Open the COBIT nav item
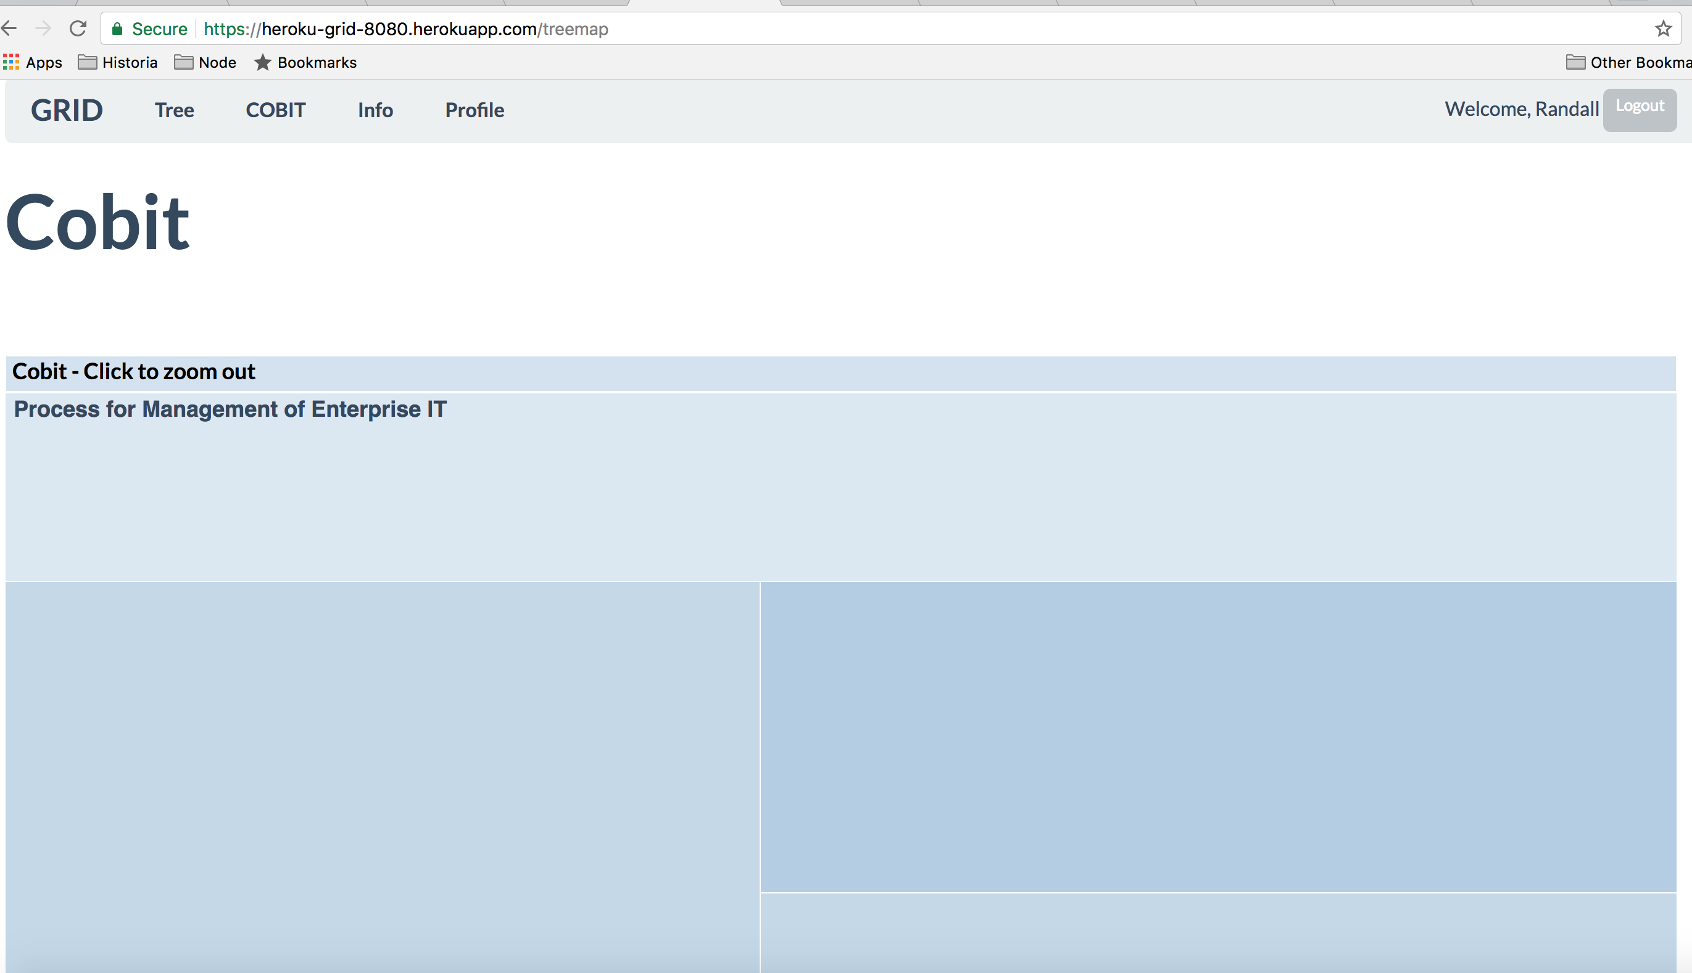The height and width of the screenshot is (973, 1692). click(276, 110)
